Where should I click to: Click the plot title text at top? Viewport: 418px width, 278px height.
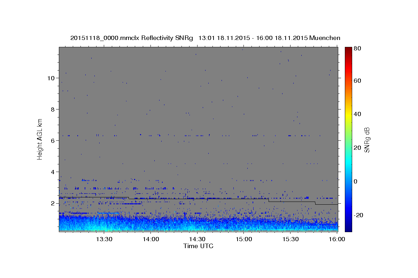(205, 38)
